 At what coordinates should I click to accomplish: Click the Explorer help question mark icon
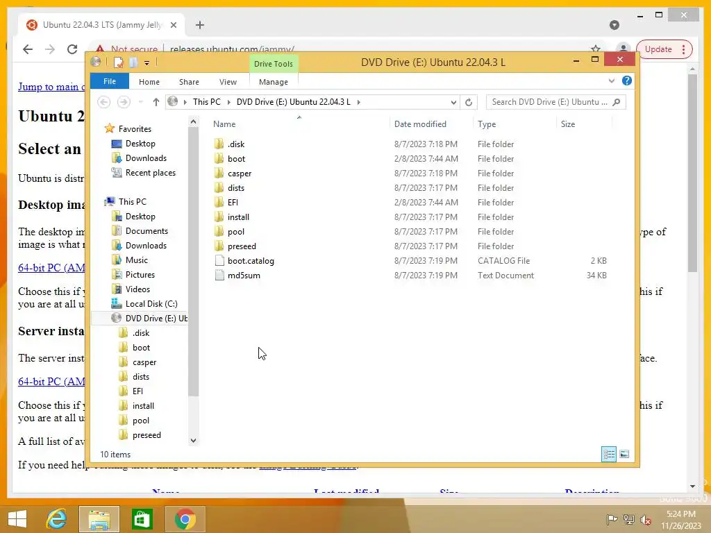pyautogui.click(x=627, y=81)
